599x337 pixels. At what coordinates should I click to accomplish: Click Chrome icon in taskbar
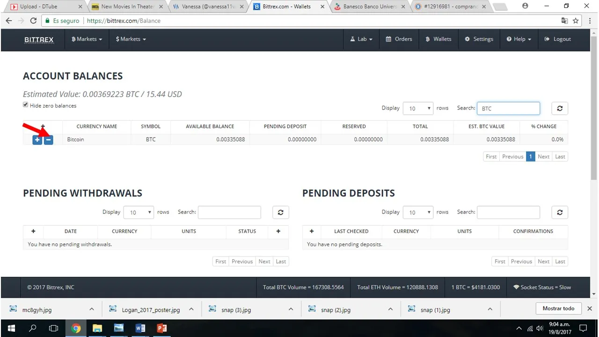click(76, 328)
